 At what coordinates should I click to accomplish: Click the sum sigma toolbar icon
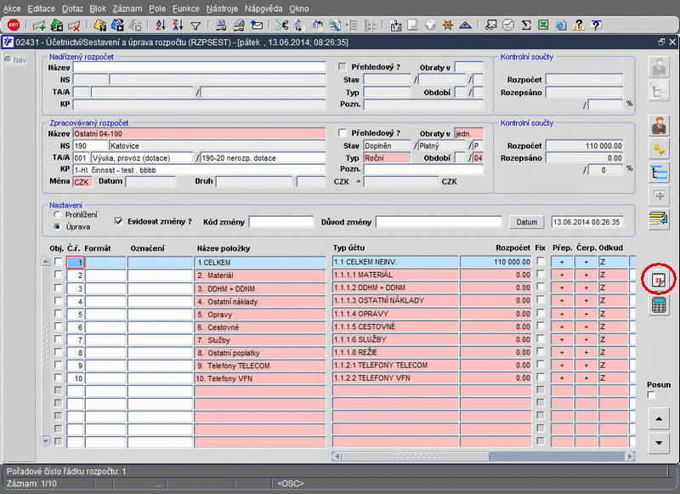526,25
